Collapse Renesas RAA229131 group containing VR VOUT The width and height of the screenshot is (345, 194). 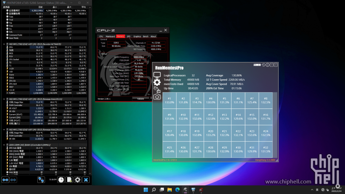point(4,99)
